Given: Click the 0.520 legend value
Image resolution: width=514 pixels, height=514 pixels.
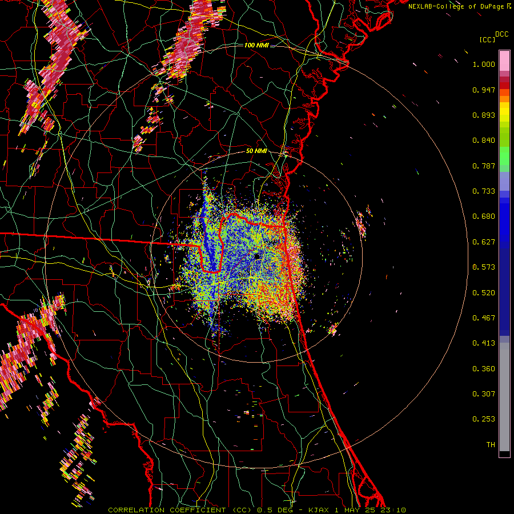Looking at the screenshot, I should pos(484,293).
